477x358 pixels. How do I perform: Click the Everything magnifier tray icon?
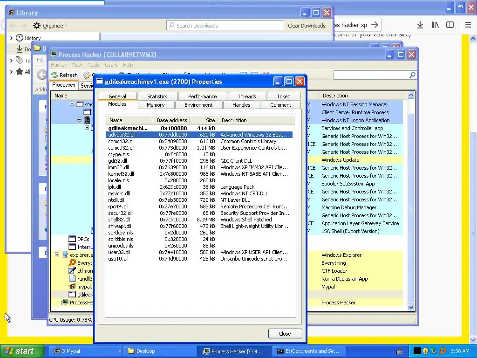click(x=443, y=351)
